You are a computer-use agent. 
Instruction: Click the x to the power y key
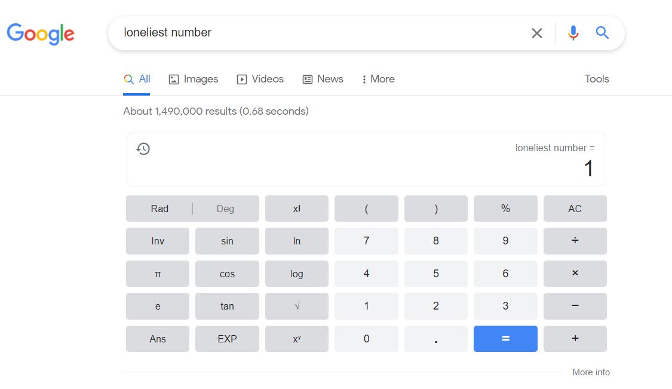[x=296, y=339]
